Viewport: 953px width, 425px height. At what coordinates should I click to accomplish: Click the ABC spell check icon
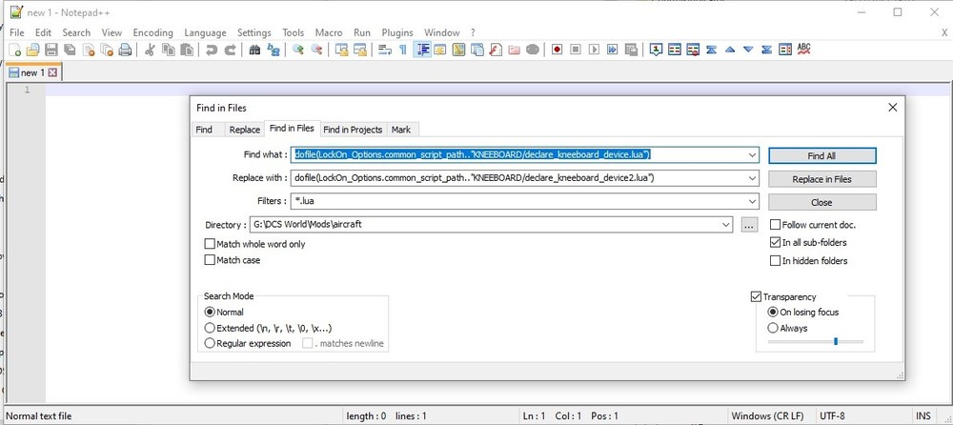[x=804, y=50]
